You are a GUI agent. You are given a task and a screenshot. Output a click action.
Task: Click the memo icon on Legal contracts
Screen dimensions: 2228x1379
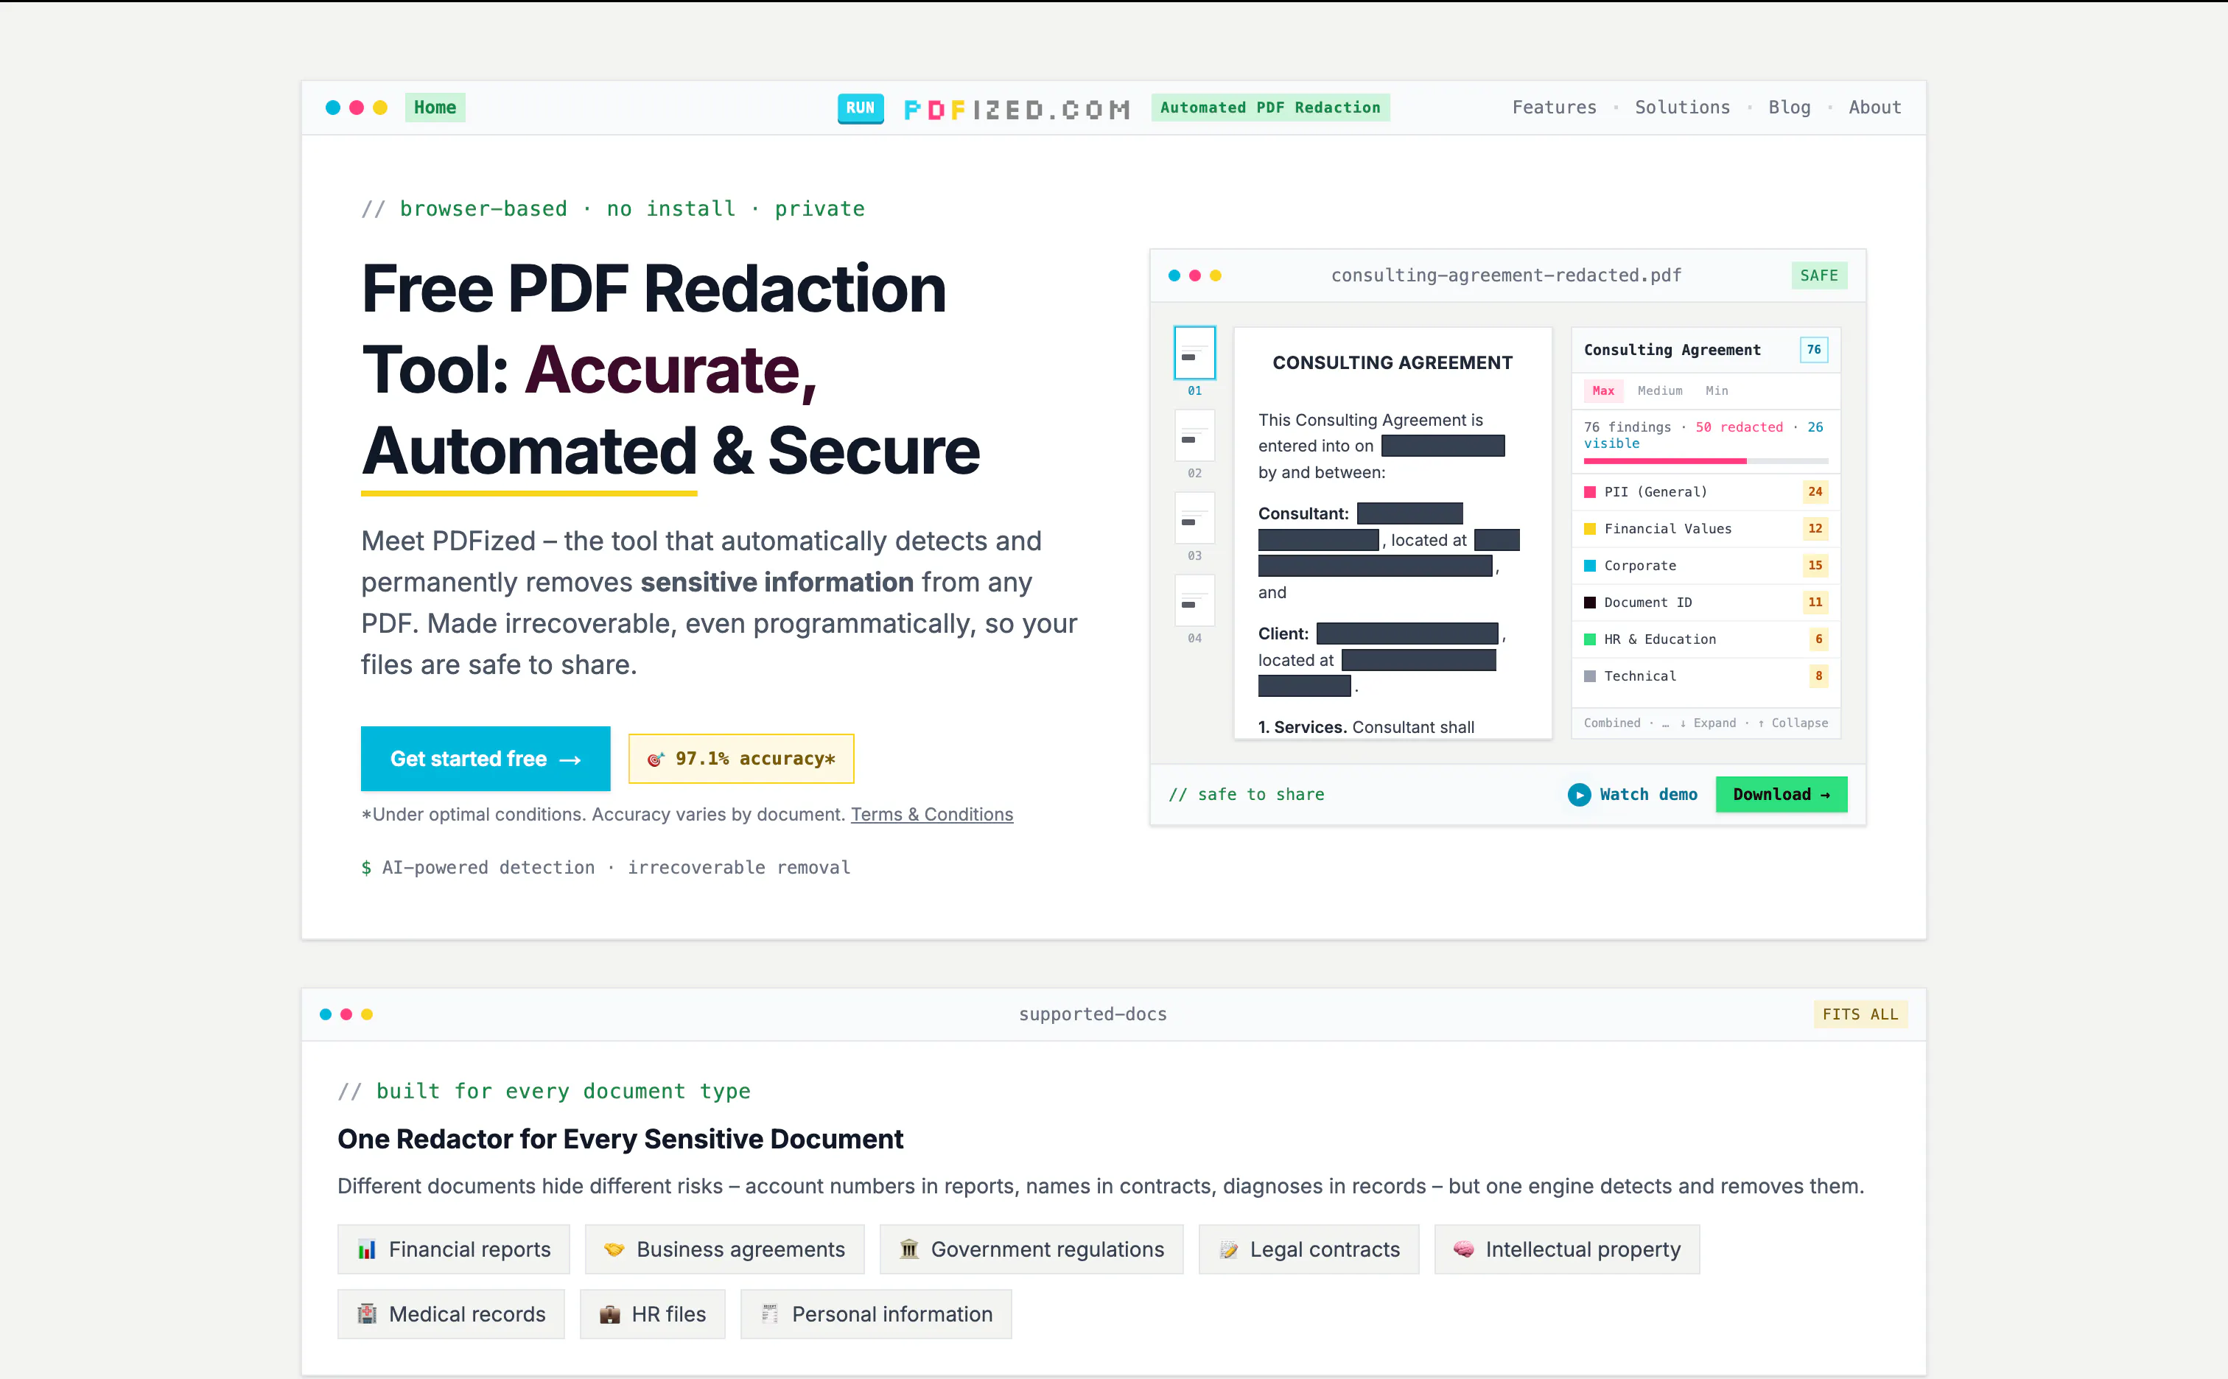(1228, 1249)
